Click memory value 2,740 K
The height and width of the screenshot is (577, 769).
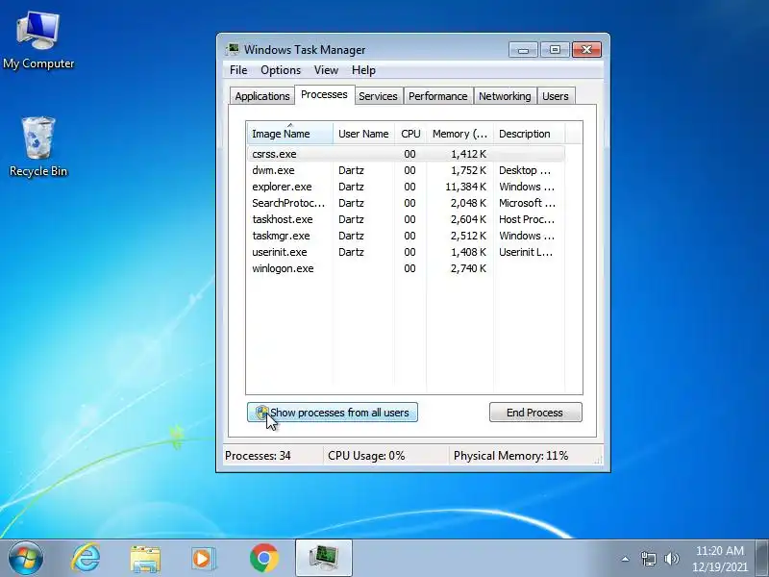pyautogui.click(x=468, y=268)
